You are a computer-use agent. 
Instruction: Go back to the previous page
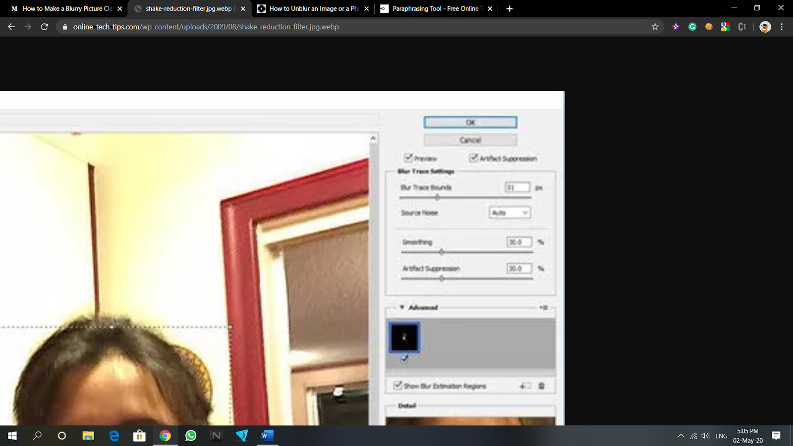pyautogui.click(x=11, y=27)
